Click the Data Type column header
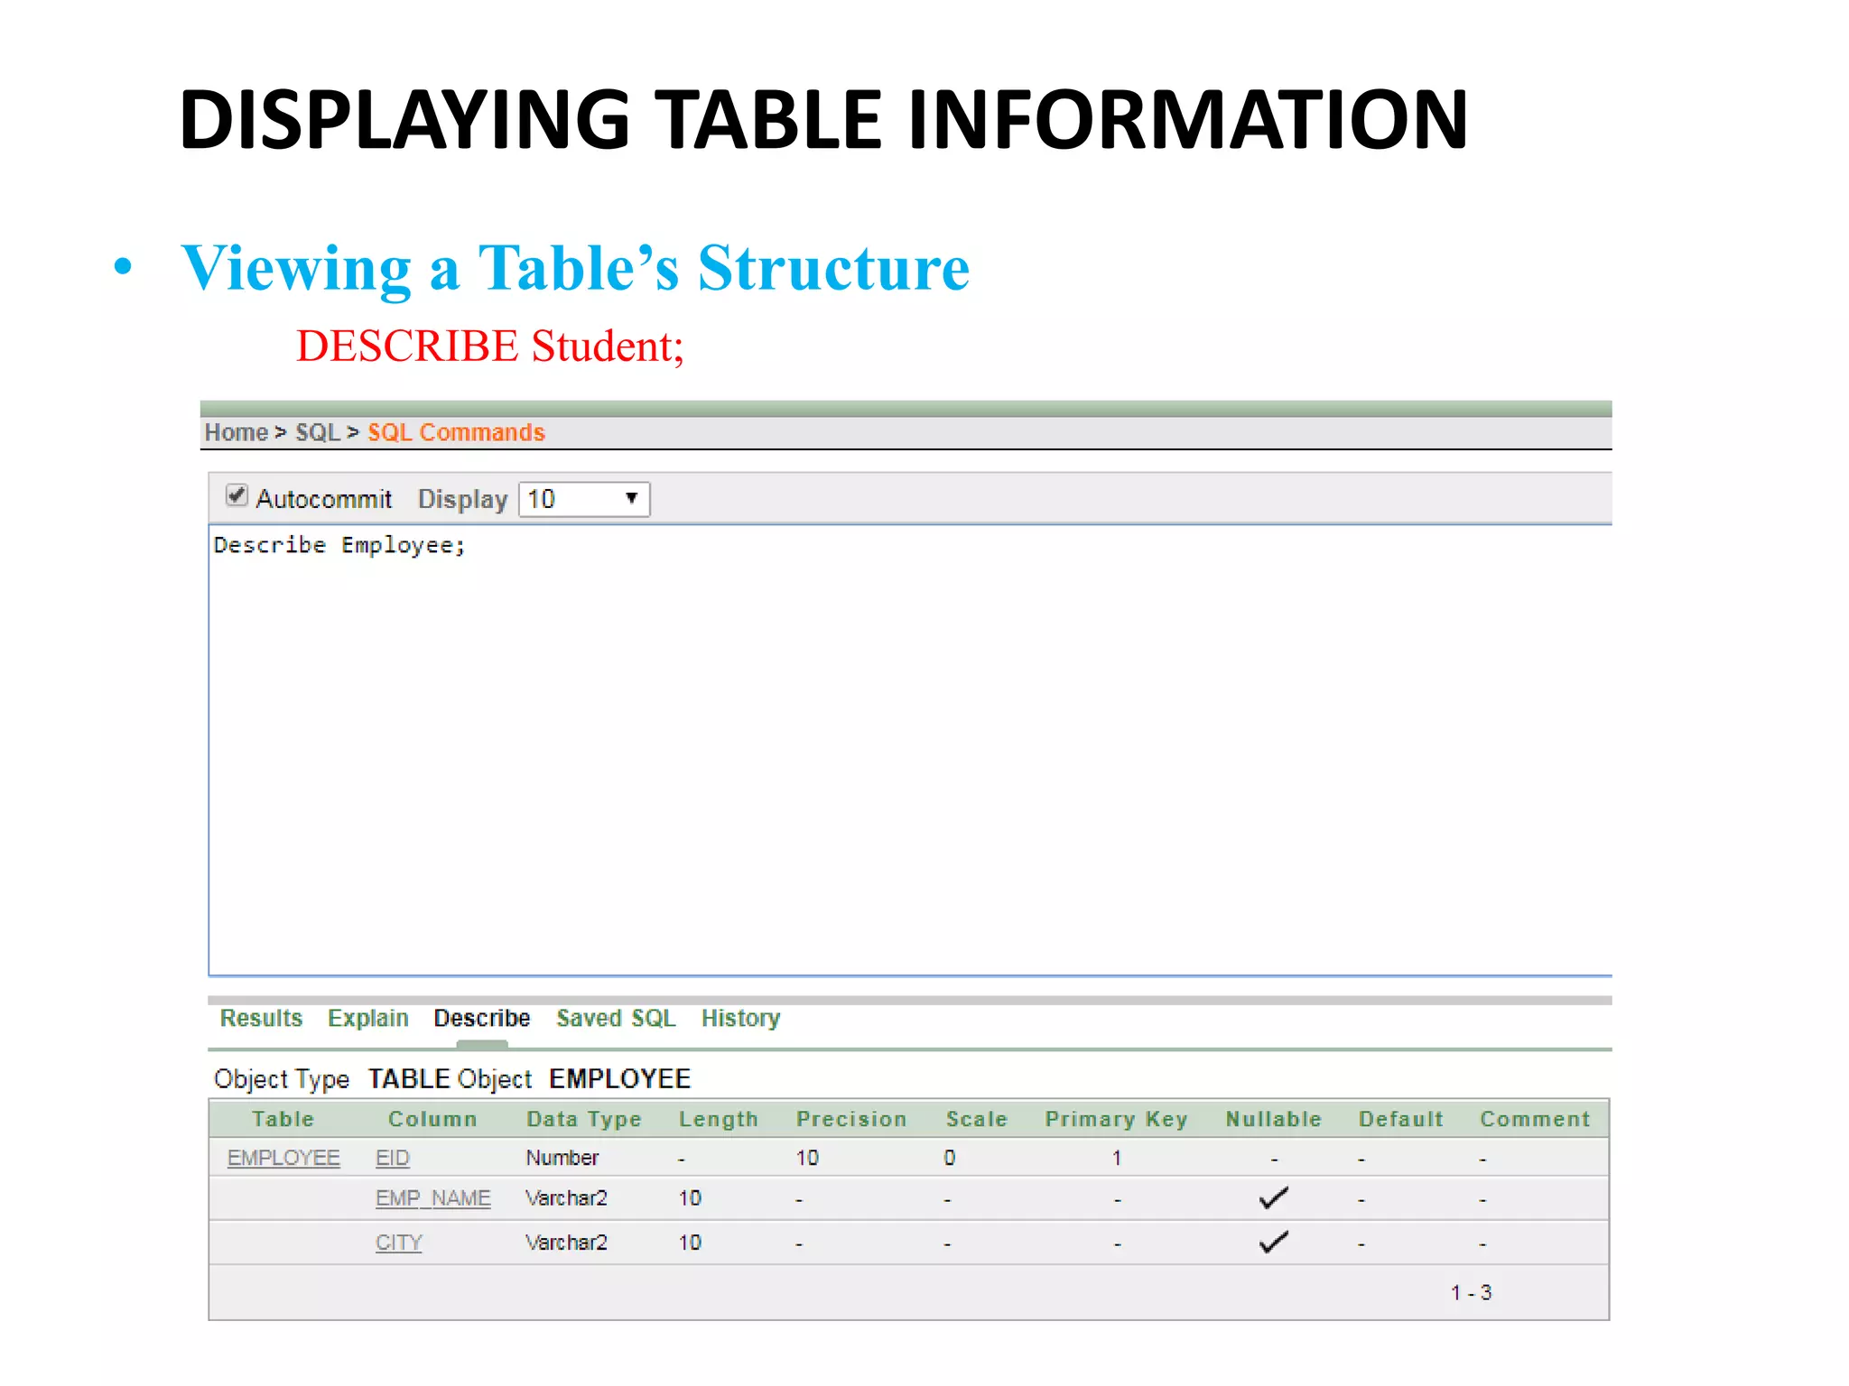Screen dimensions: 1849x1386 (x=583, y=1119)
